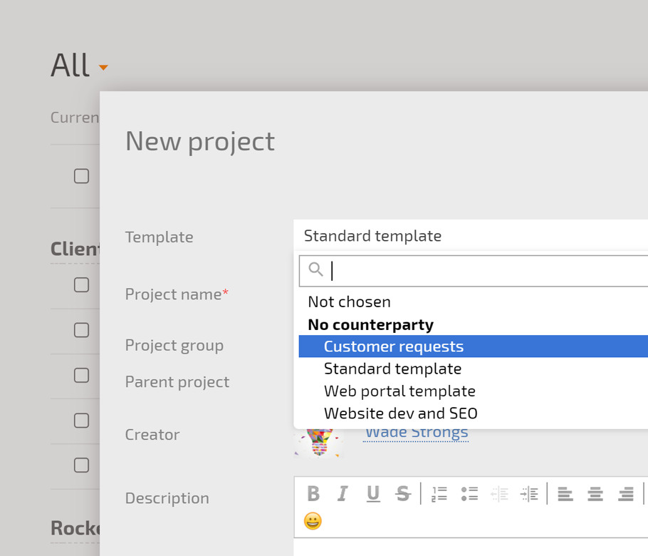Open the Wade Strongs creator link
This screenshot has width=648, height=556.
coord(416,432)
